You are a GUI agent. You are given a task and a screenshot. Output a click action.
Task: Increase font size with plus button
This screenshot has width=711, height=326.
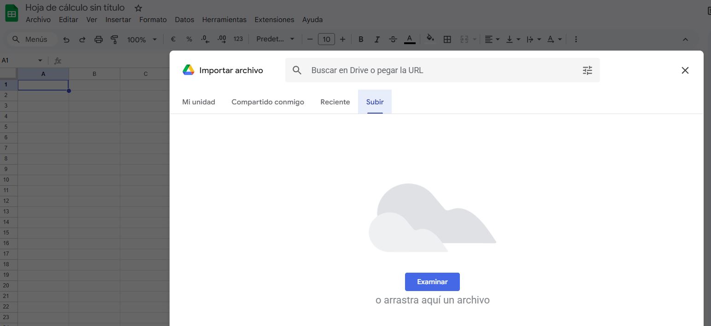click(342, 40)
